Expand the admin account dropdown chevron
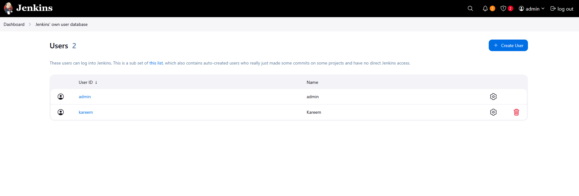579x196 pixels. pyautogui.click(x=543, y=9)
